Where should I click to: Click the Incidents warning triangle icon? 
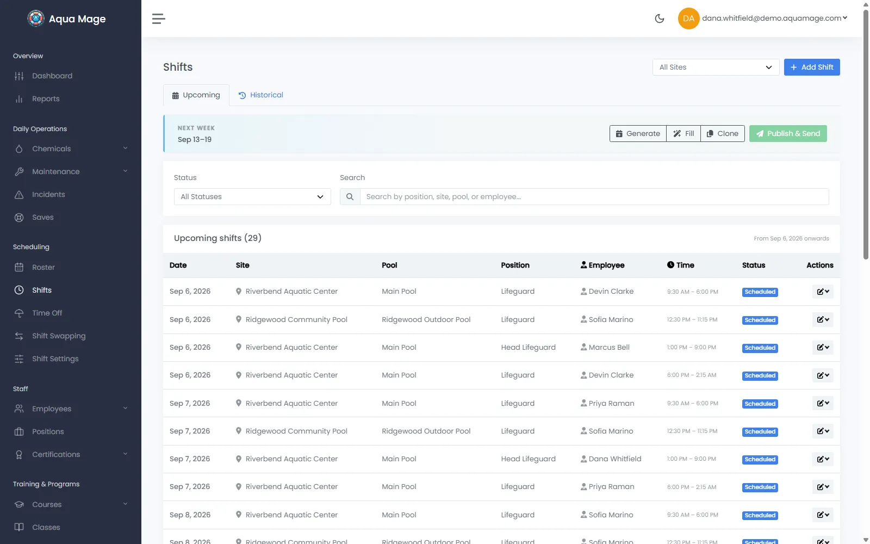pyautogui.click(x=19, y=195)
